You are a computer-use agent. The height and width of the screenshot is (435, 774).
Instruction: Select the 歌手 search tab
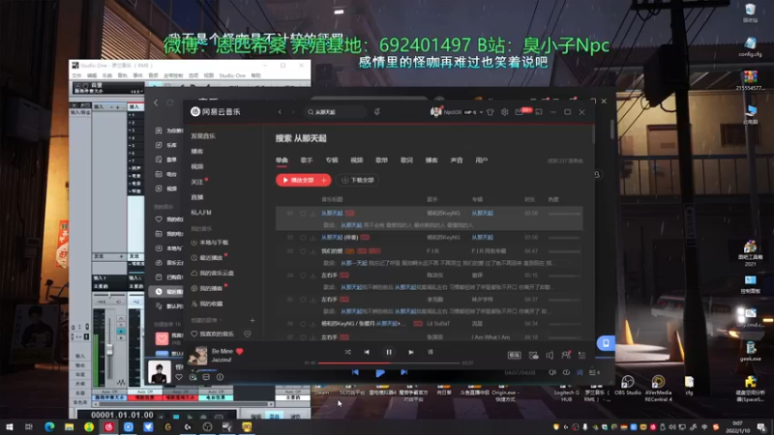307,160
